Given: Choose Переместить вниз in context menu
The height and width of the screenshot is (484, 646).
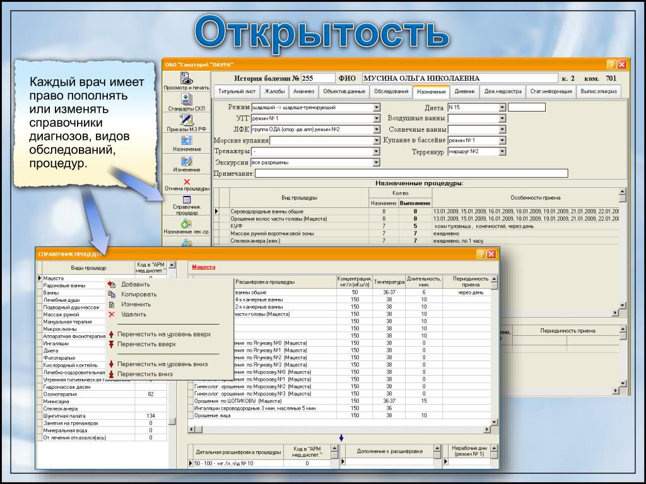Looking at the screenshot, I should (x=145, y=374).
